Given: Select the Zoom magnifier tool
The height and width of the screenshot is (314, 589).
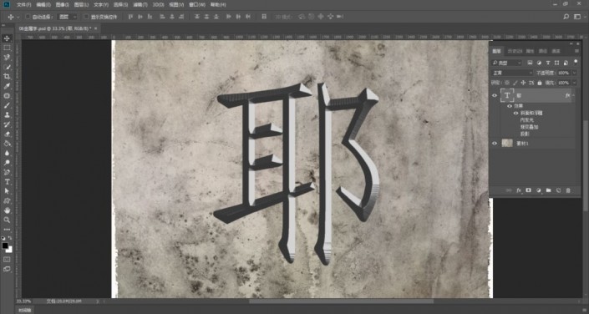Looking at the screenshot, I should click(x=7, y=220).
